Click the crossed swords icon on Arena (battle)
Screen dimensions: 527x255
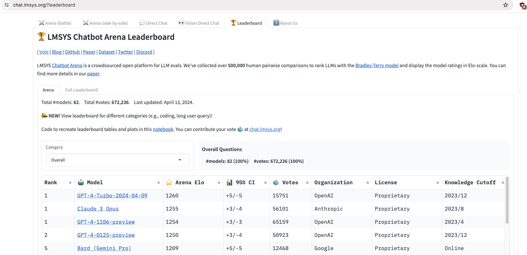pos(42,23)
